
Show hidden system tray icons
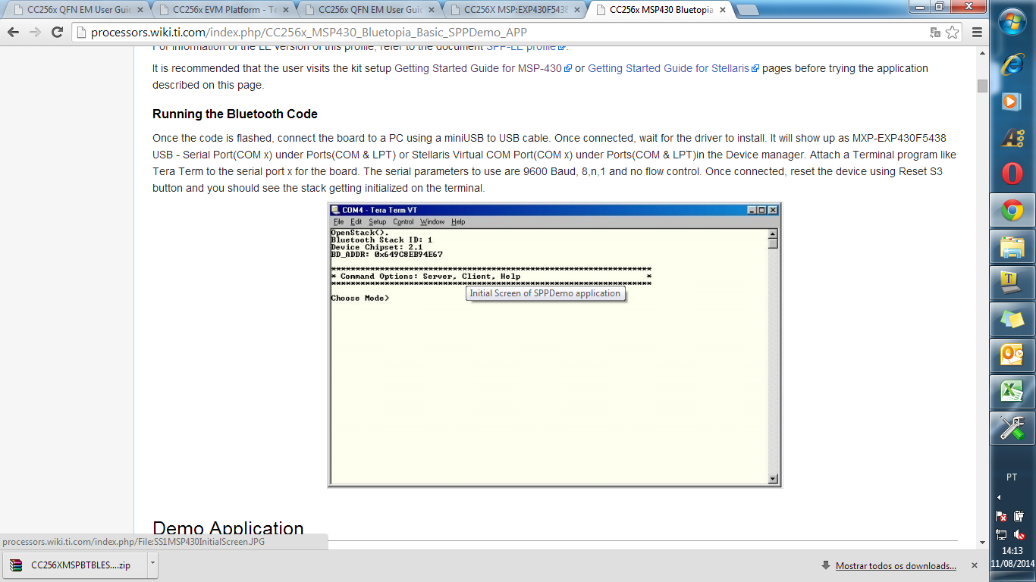(999, 498)
